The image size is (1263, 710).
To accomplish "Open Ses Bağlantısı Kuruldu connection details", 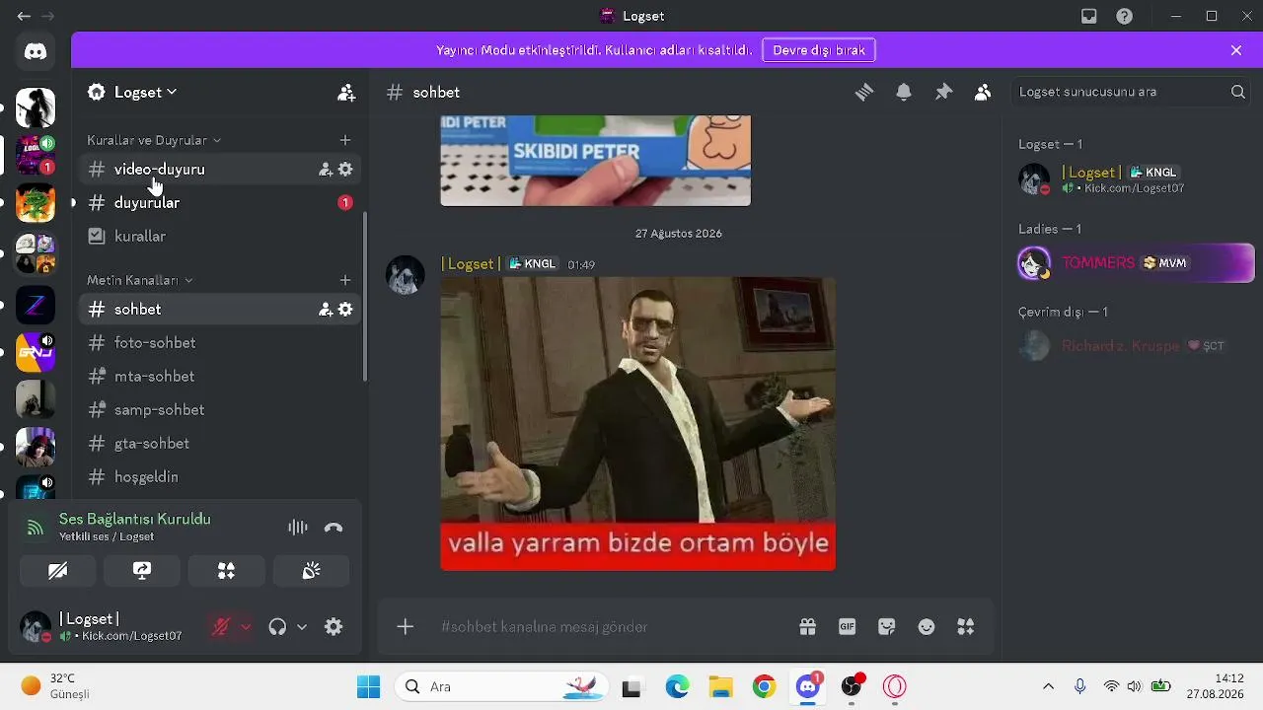I will point(134,519).
